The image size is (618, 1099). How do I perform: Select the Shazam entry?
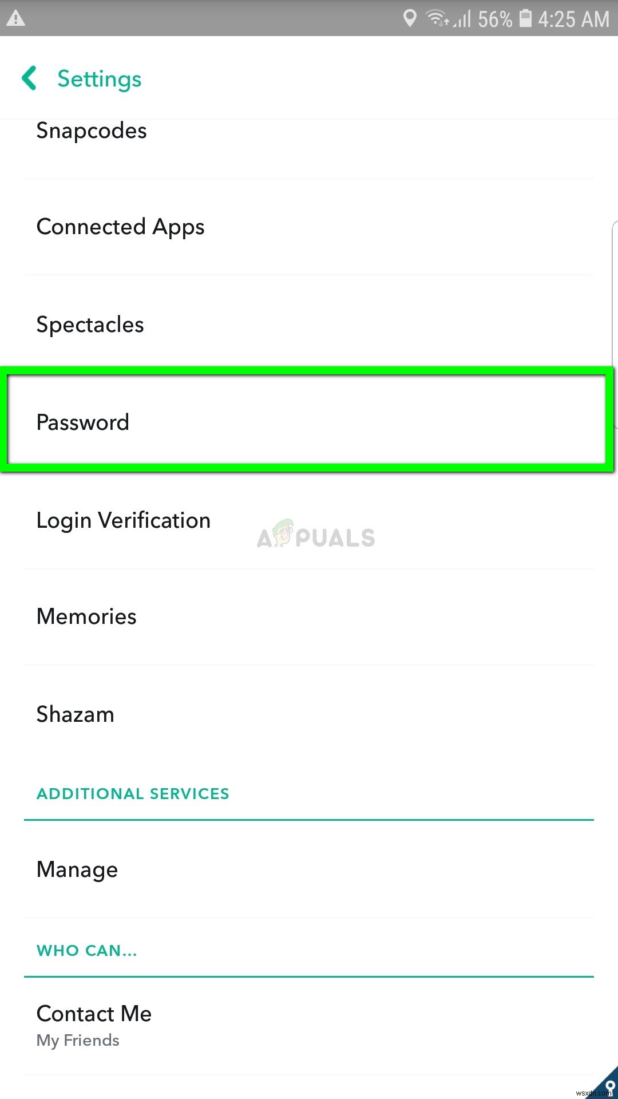click(75, 714)
